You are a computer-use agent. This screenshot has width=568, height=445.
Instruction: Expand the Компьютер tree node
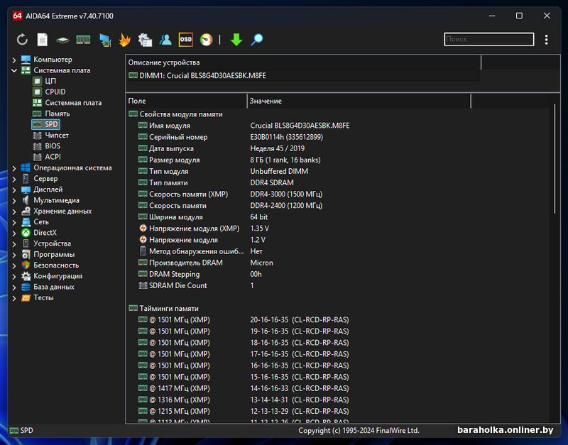pyautogui.click(x=14, y=60)
